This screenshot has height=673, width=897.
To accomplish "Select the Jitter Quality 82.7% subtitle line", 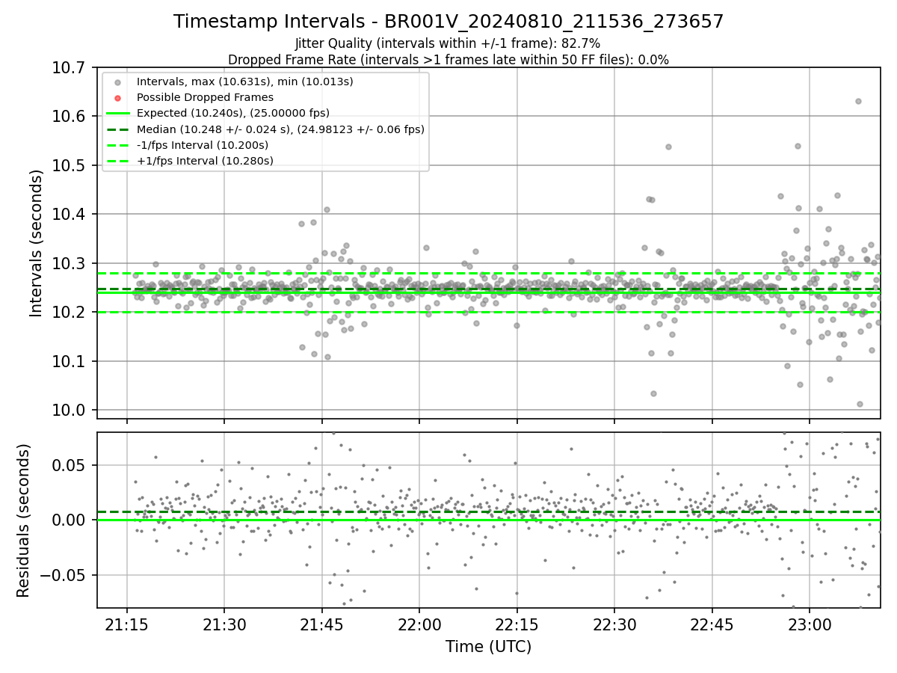I will click(449, 43).
